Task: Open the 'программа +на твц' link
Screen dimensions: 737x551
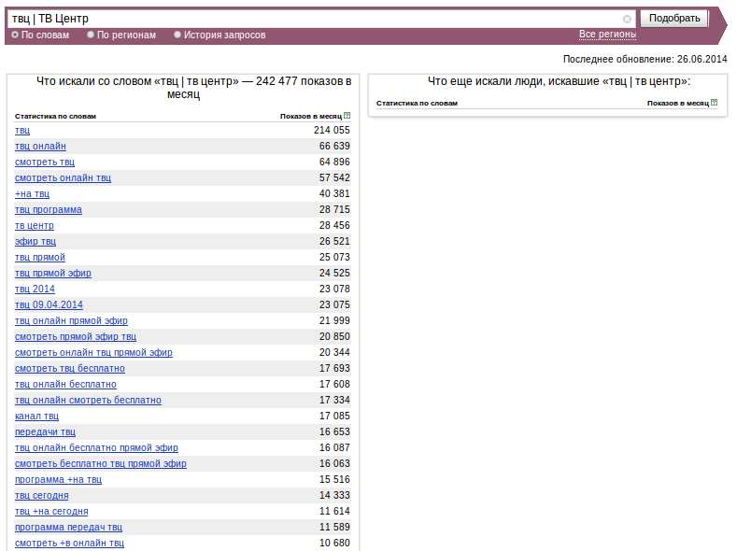Action: [x=58, y=480]
